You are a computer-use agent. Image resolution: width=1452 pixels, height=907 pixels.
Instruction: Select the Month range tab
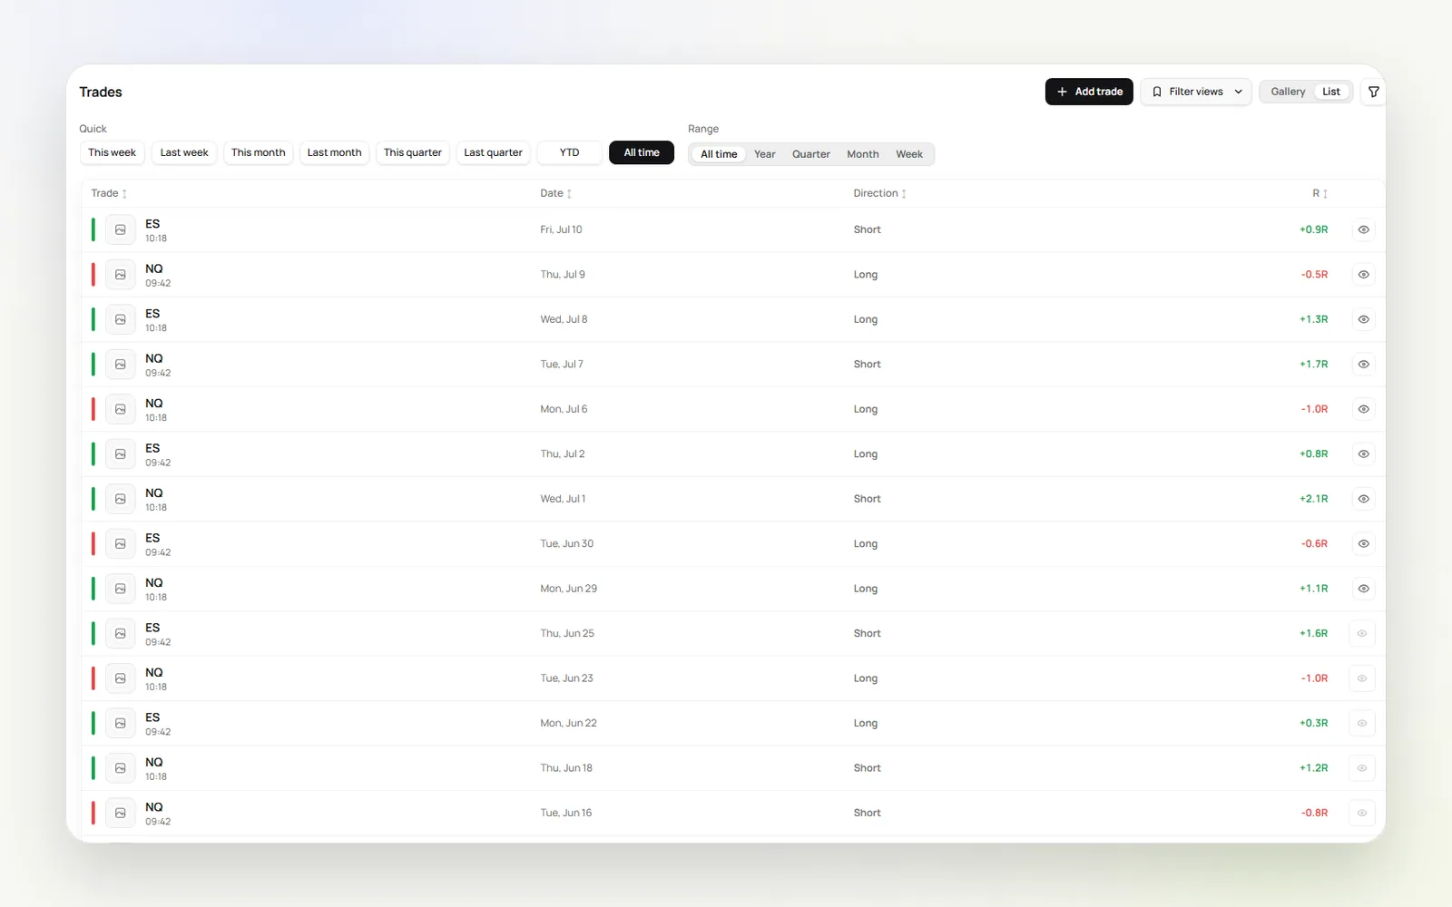click(863, 154)
